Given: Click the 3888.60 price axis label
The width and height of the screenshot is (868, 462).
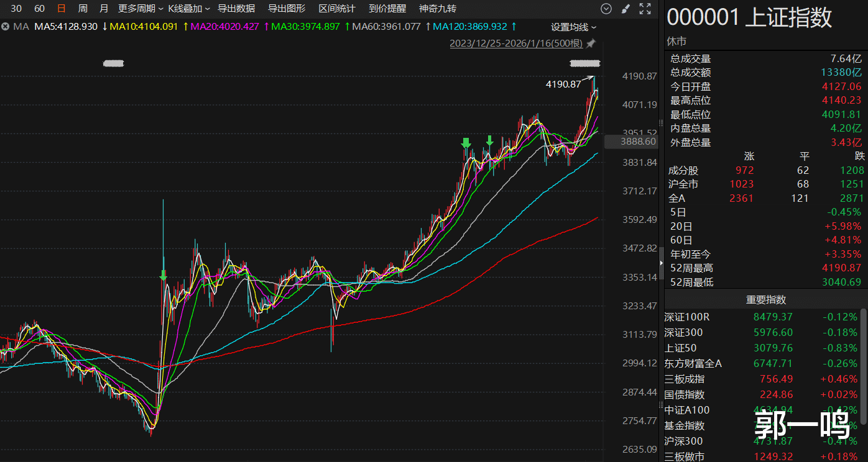Looking at the screenshot, I should point(631,141).
